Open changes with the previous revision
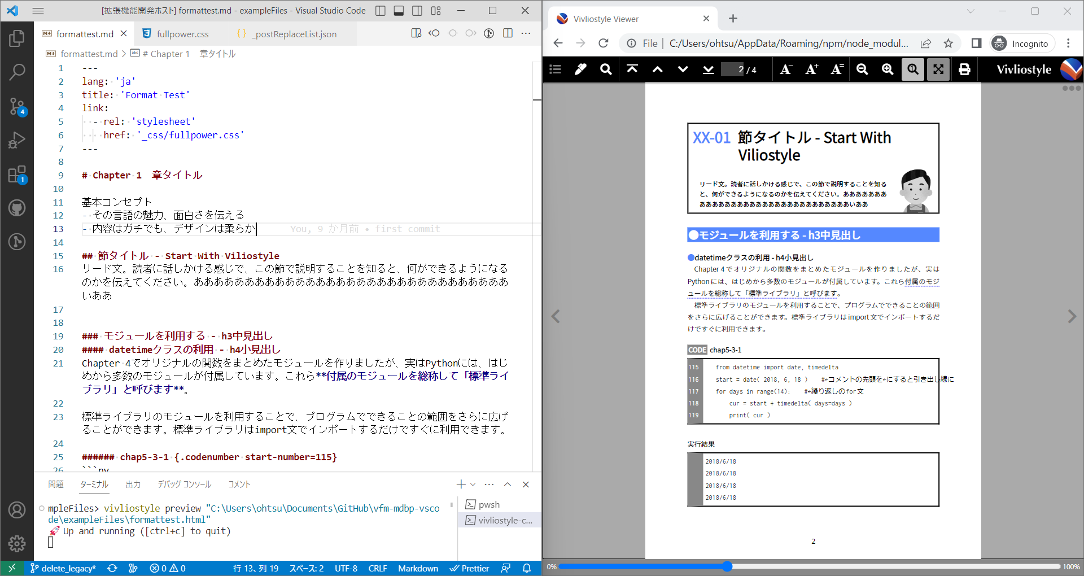Viewport: 1084px width, 576px height. [x=434, y=33]
